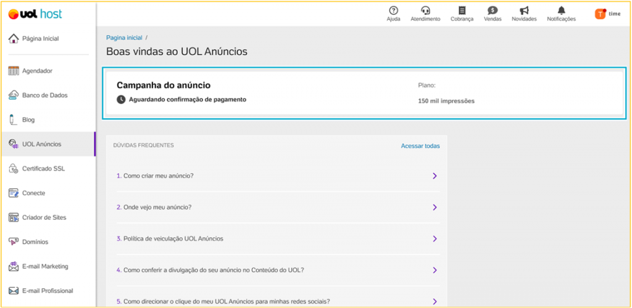Click the Banco de Dados cloud icon
Image resolution: width=632 pixels, height=308 pixels.
point(14,95)
